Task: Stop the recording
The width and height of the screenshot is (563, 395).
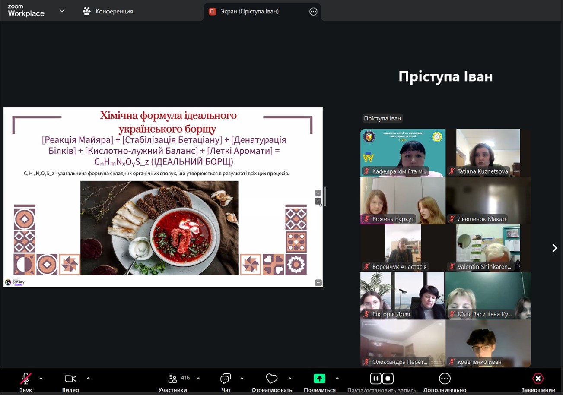Action: click(388, 379)
